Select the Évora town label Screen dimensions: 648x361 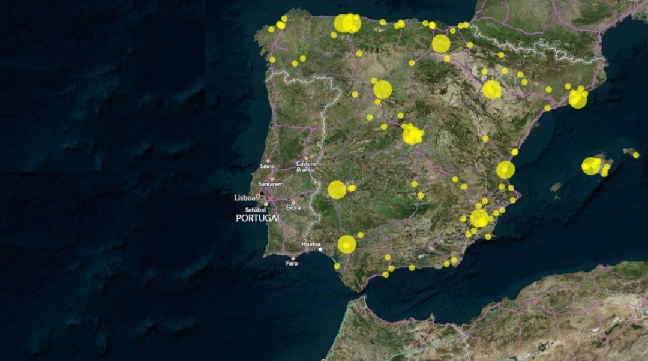point(293,207)
